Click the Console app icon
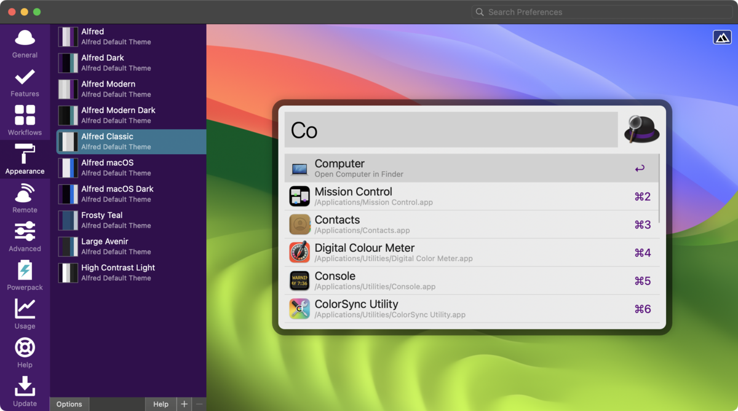 300,281
